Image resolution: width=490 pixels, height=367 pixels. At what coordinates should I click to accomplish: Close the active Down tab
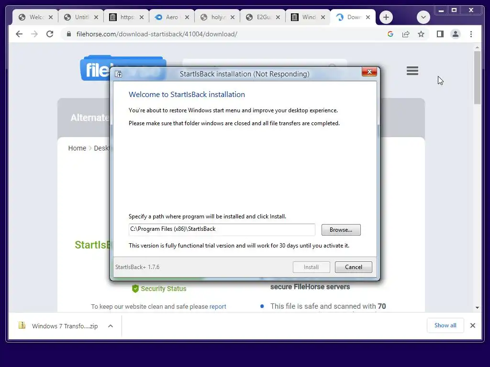tap(368, 17)
